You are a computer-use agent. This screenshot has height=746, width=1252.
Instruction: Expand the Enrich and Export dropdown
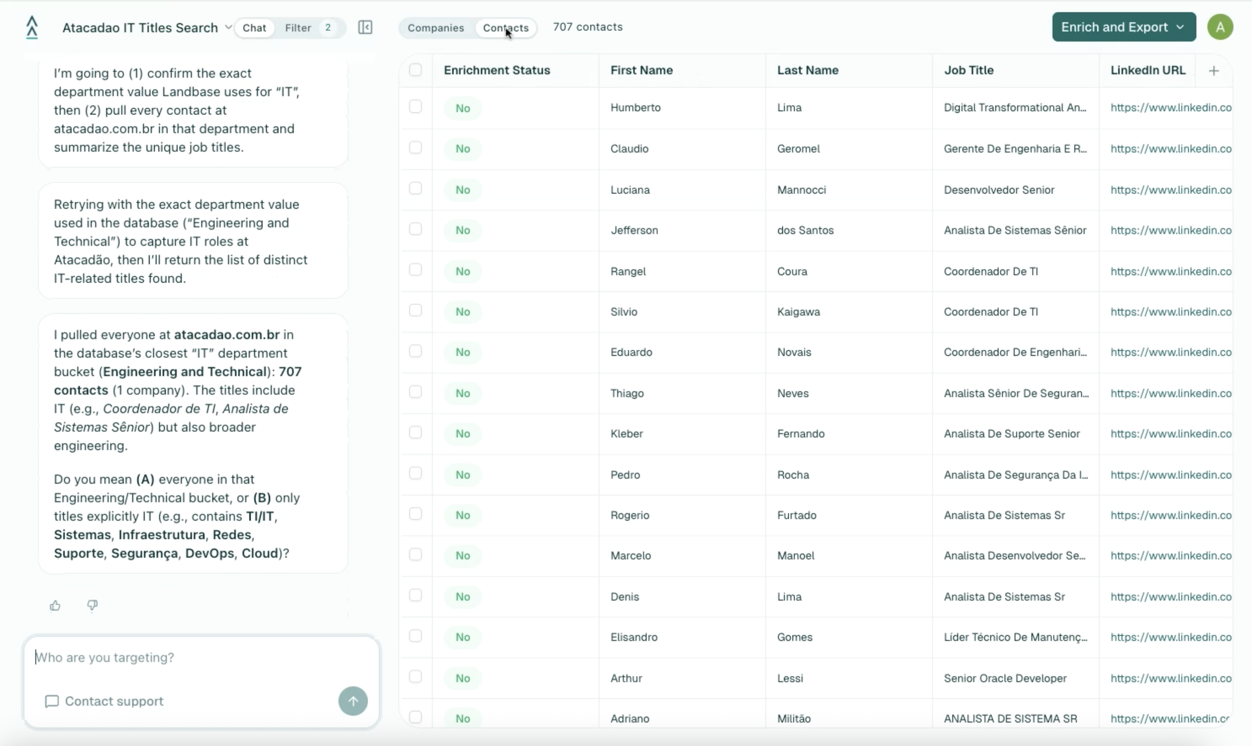1181,27
